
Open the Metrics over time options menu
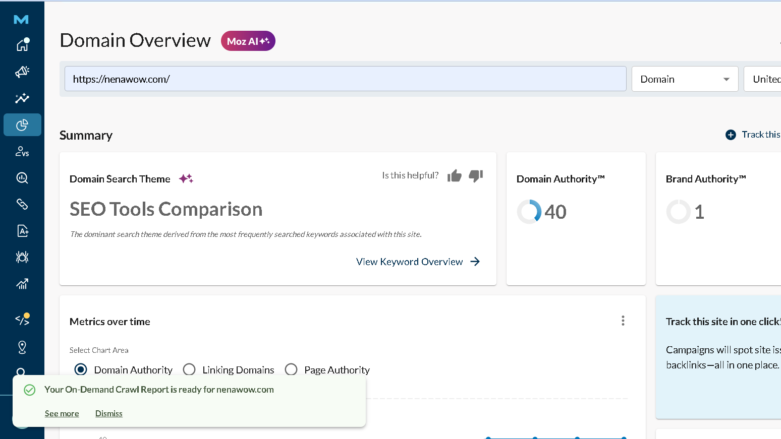[623, 321]
